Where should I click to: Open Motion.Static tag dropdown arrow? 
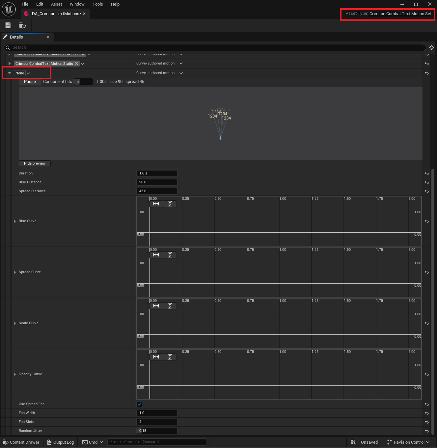(x=82, y=64)
